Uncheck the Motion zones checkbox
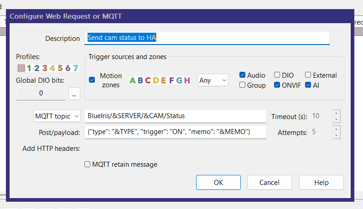363x209 pixels. click(x=92, y=80)
